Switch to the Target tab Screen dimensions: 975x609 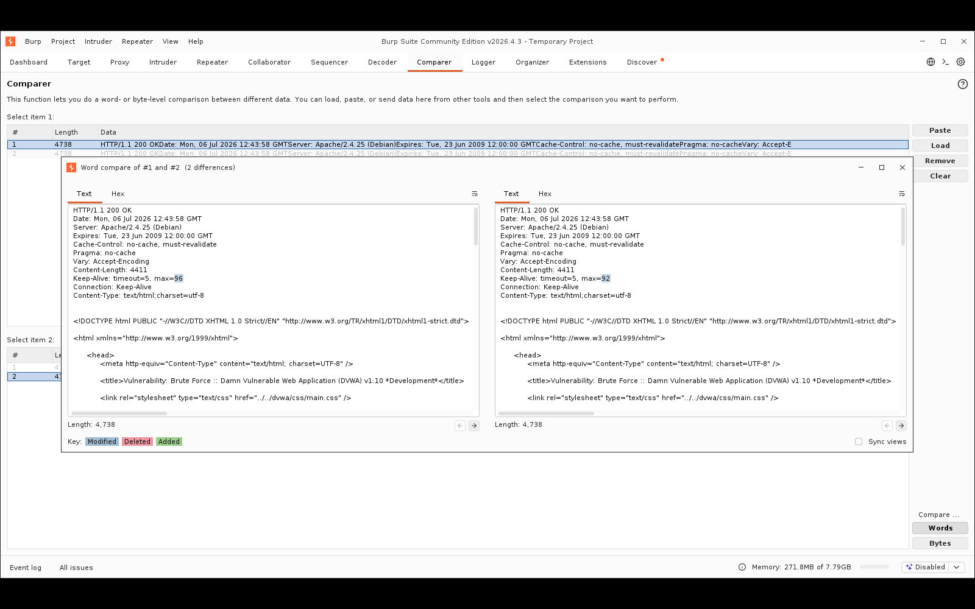(x=79, y=62)
